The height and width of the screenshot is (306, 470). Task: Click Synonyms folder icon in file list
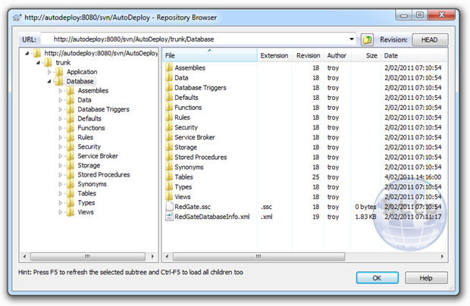pyautogui.click(x=169, y=167)
